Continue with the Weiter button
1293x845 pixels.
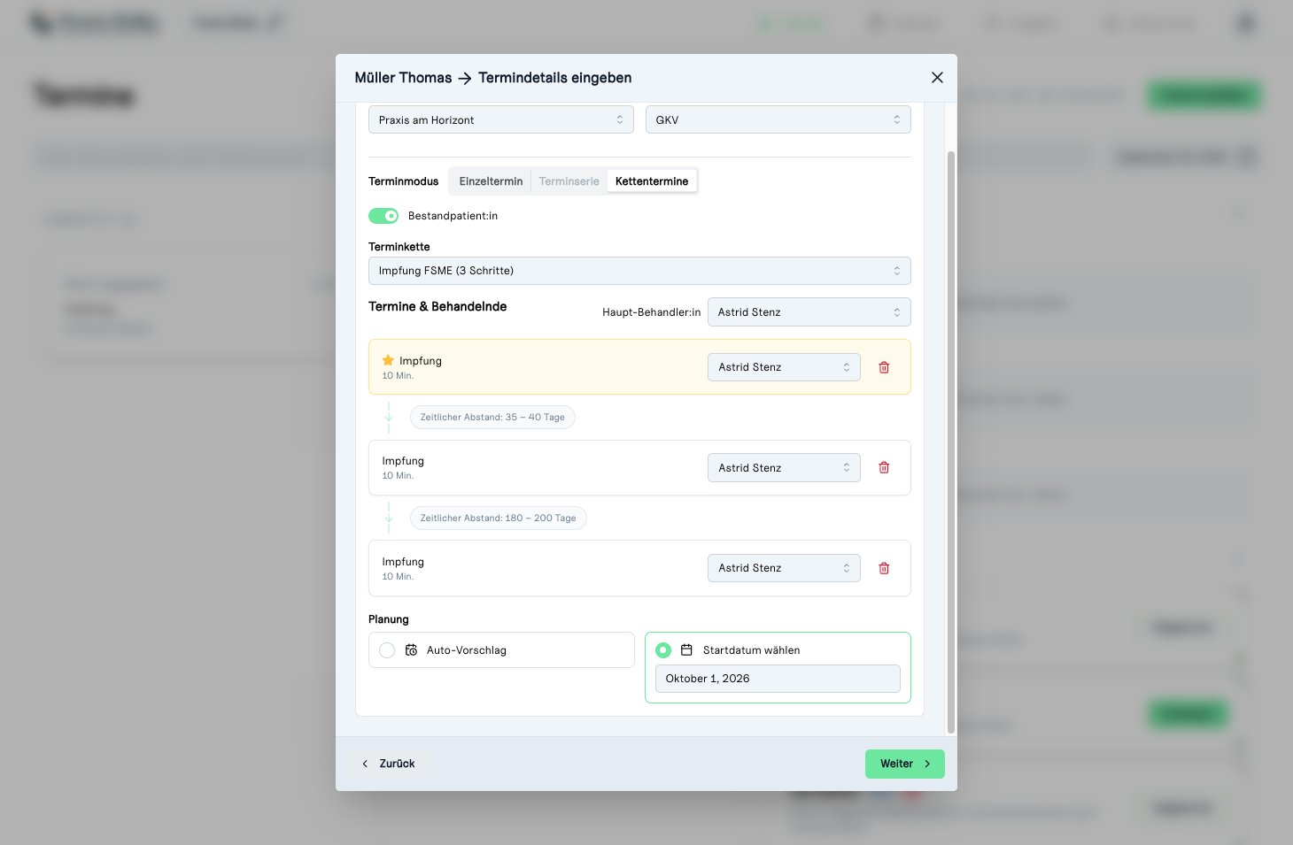coord(905,764)
